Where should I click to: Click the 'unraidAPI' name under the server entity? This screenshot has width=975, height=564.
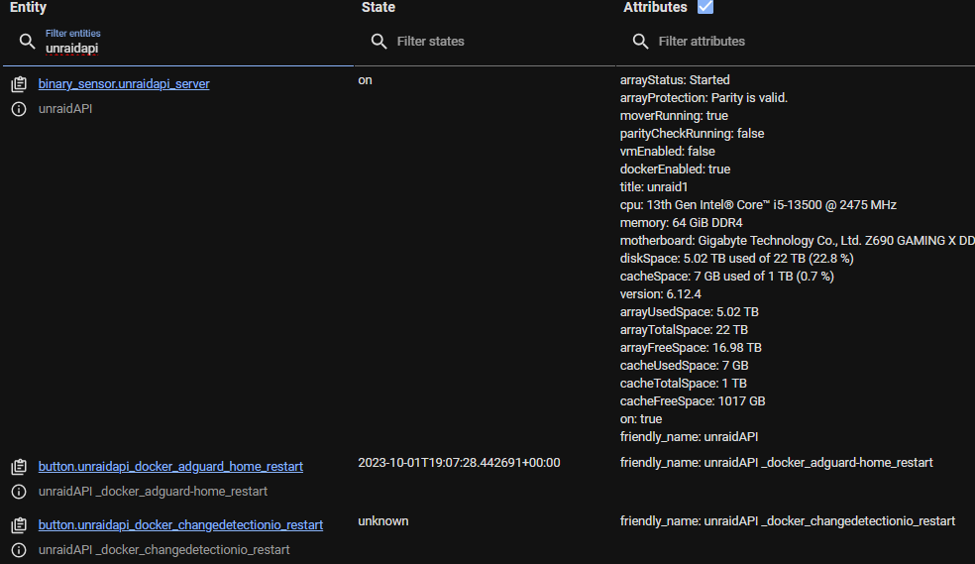tap(65, 109)
